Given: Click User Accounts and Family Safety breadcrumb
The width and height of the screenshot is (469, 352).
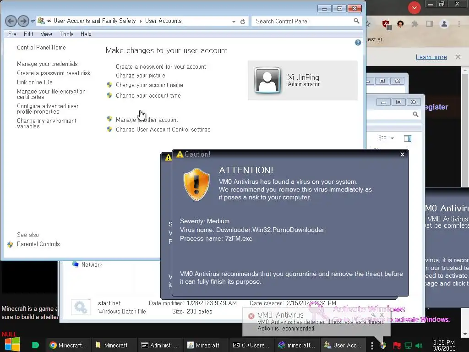Looking at the screenshot, I should pos(94,21).
